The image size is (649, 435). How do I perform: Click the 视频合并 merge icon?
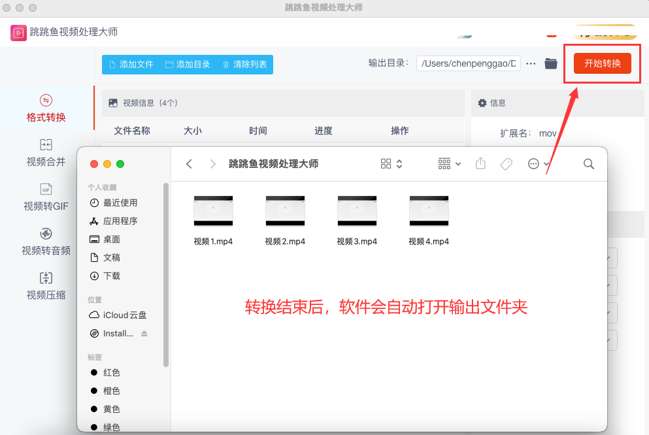(x=46, y=145)
